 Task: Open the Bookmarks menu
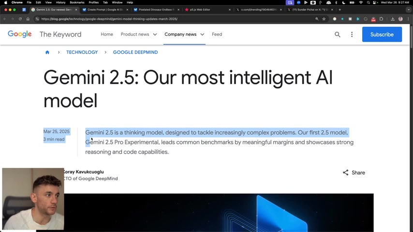tap(77, 2)
